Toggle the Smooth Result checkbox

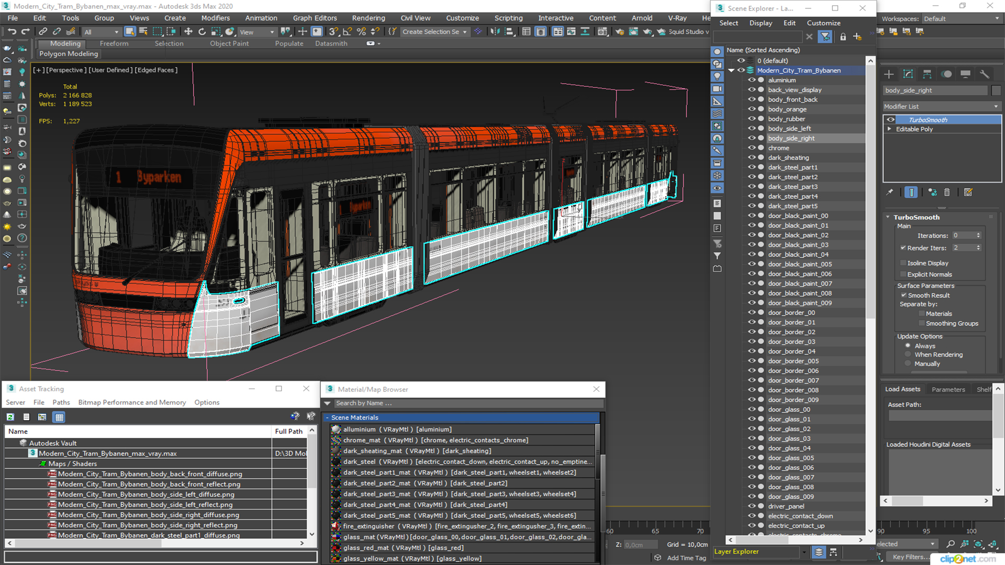click(x=903, y=295)
